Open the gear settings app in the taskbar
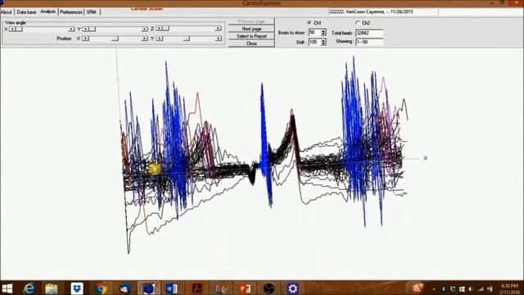524x295 pixels. pyautogui.click(x=293, y=288)
